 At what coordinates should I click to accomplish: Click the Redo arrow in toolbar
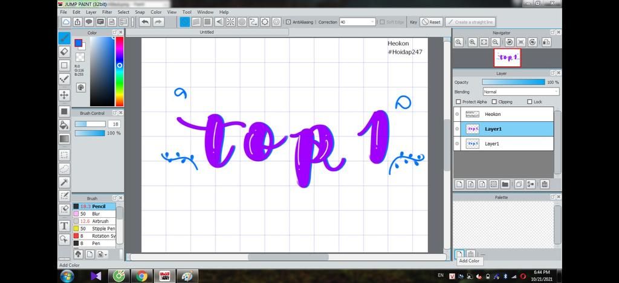[158, 22]
